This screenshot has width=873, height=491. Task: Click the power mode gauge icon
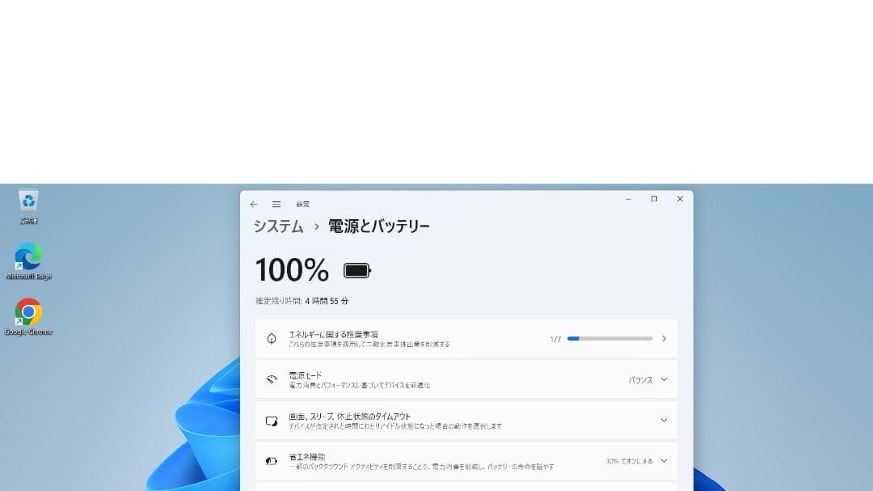pyautogui.click(x=272, y=379)
